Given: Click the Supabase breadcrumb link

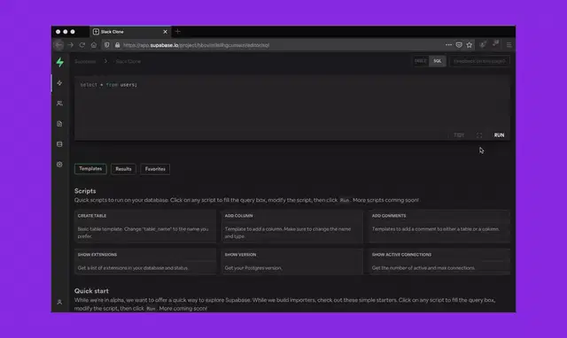Looking at the screenshot, I should point(85,61).
